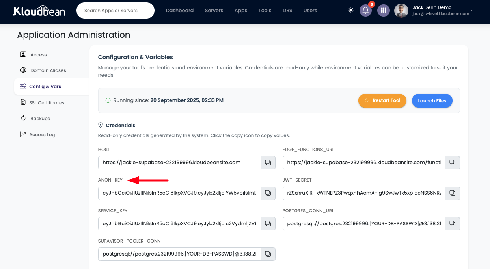This screenshot has height=269, width=490.
Task: Copy the ANON_KEY value
Action: 268,193
